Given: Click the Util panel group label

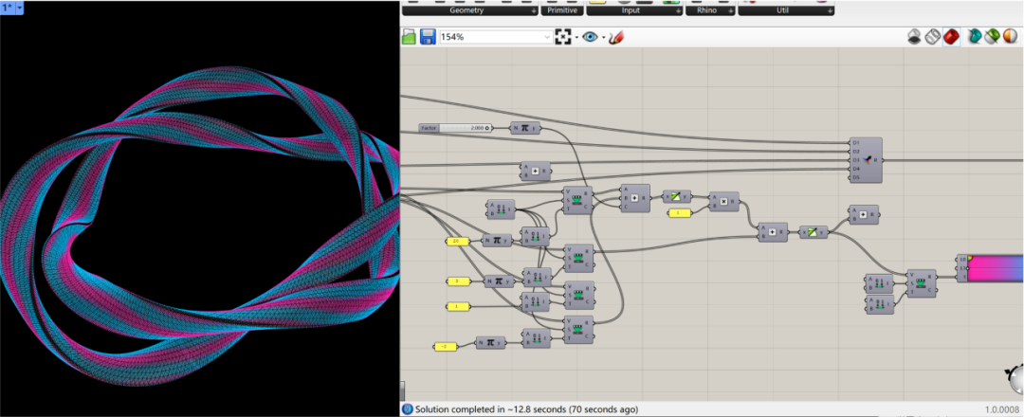Looking at the screenshot, I should click(783, 11).
